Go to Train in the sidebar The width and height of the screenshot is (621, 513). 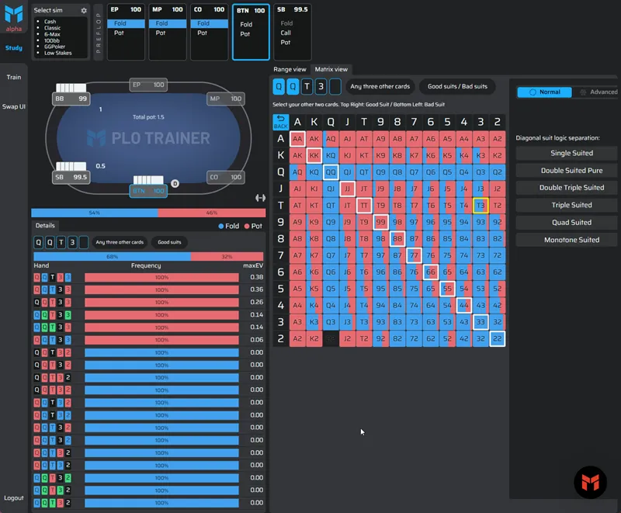point(14,77)
